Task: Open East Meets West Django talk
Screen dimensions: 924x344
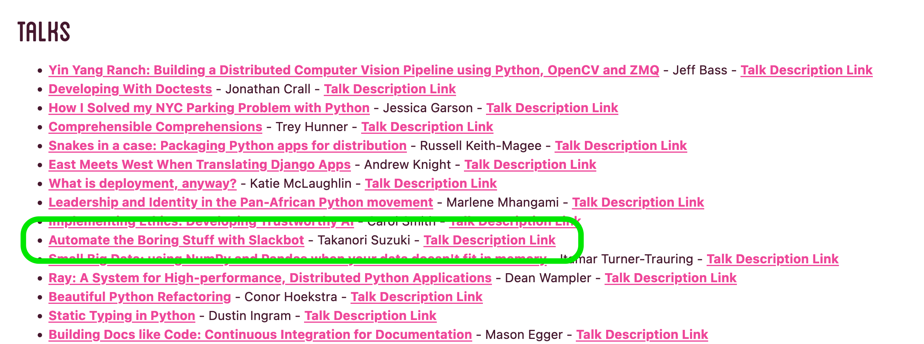Action: tap(199, 165)
